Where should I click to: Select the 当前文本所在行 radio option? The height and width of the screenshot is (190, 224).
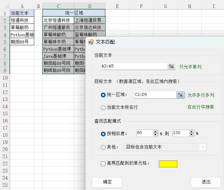(x=103, y=107)
